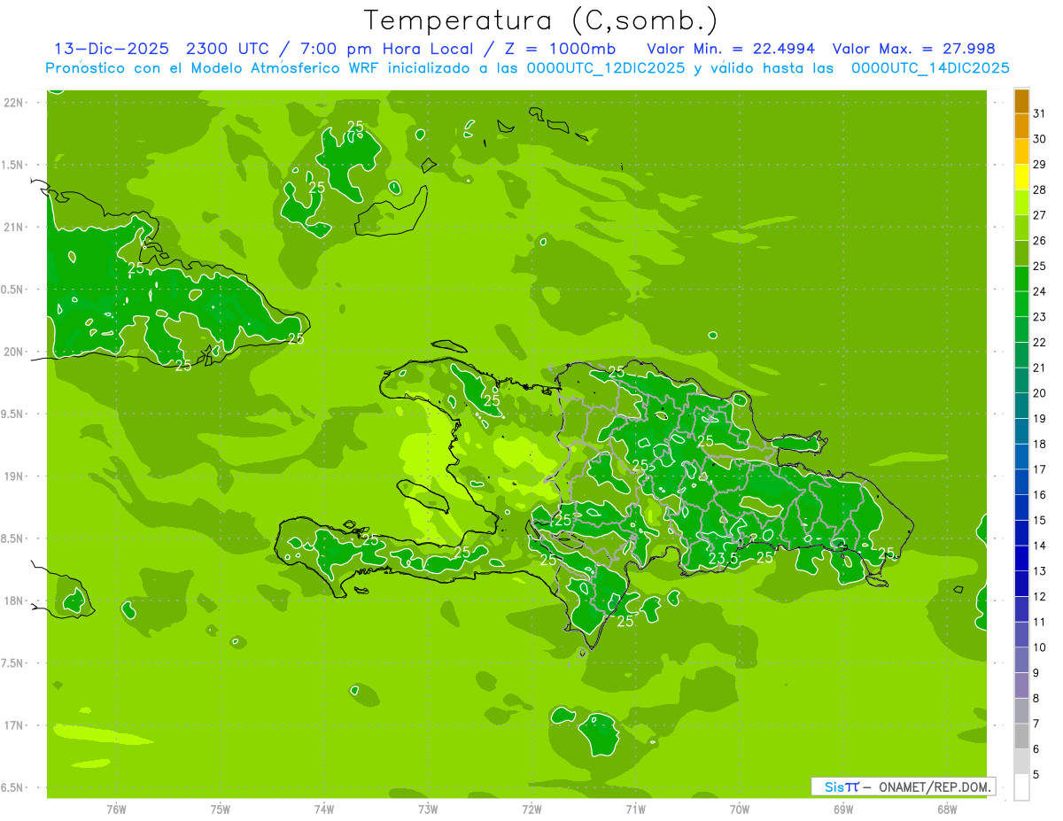Click the "73W" longitude label
This screenshot has height=821, width=1063.
(x=428, y=809)
